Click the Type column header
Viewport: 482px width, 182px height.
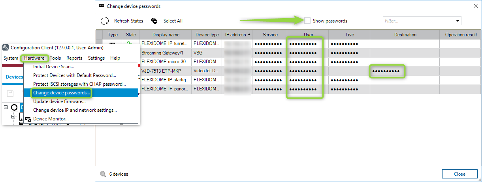pos(113,35)
